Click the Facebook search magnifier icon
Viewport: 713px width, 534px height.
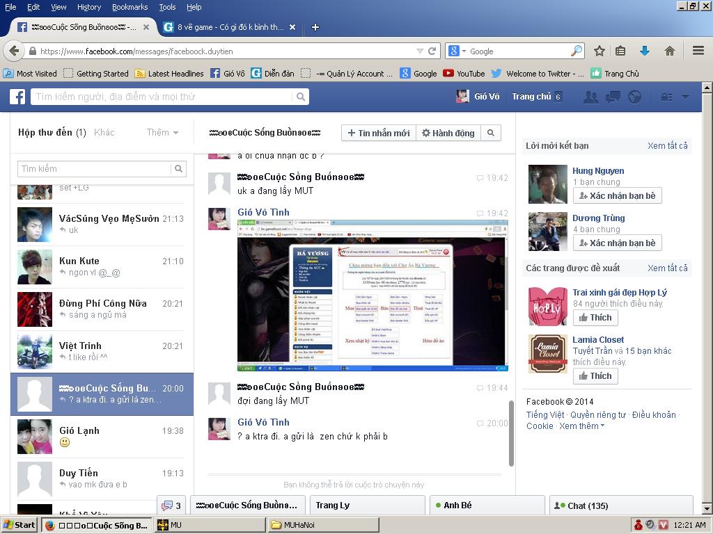click(x=301, y=97)
